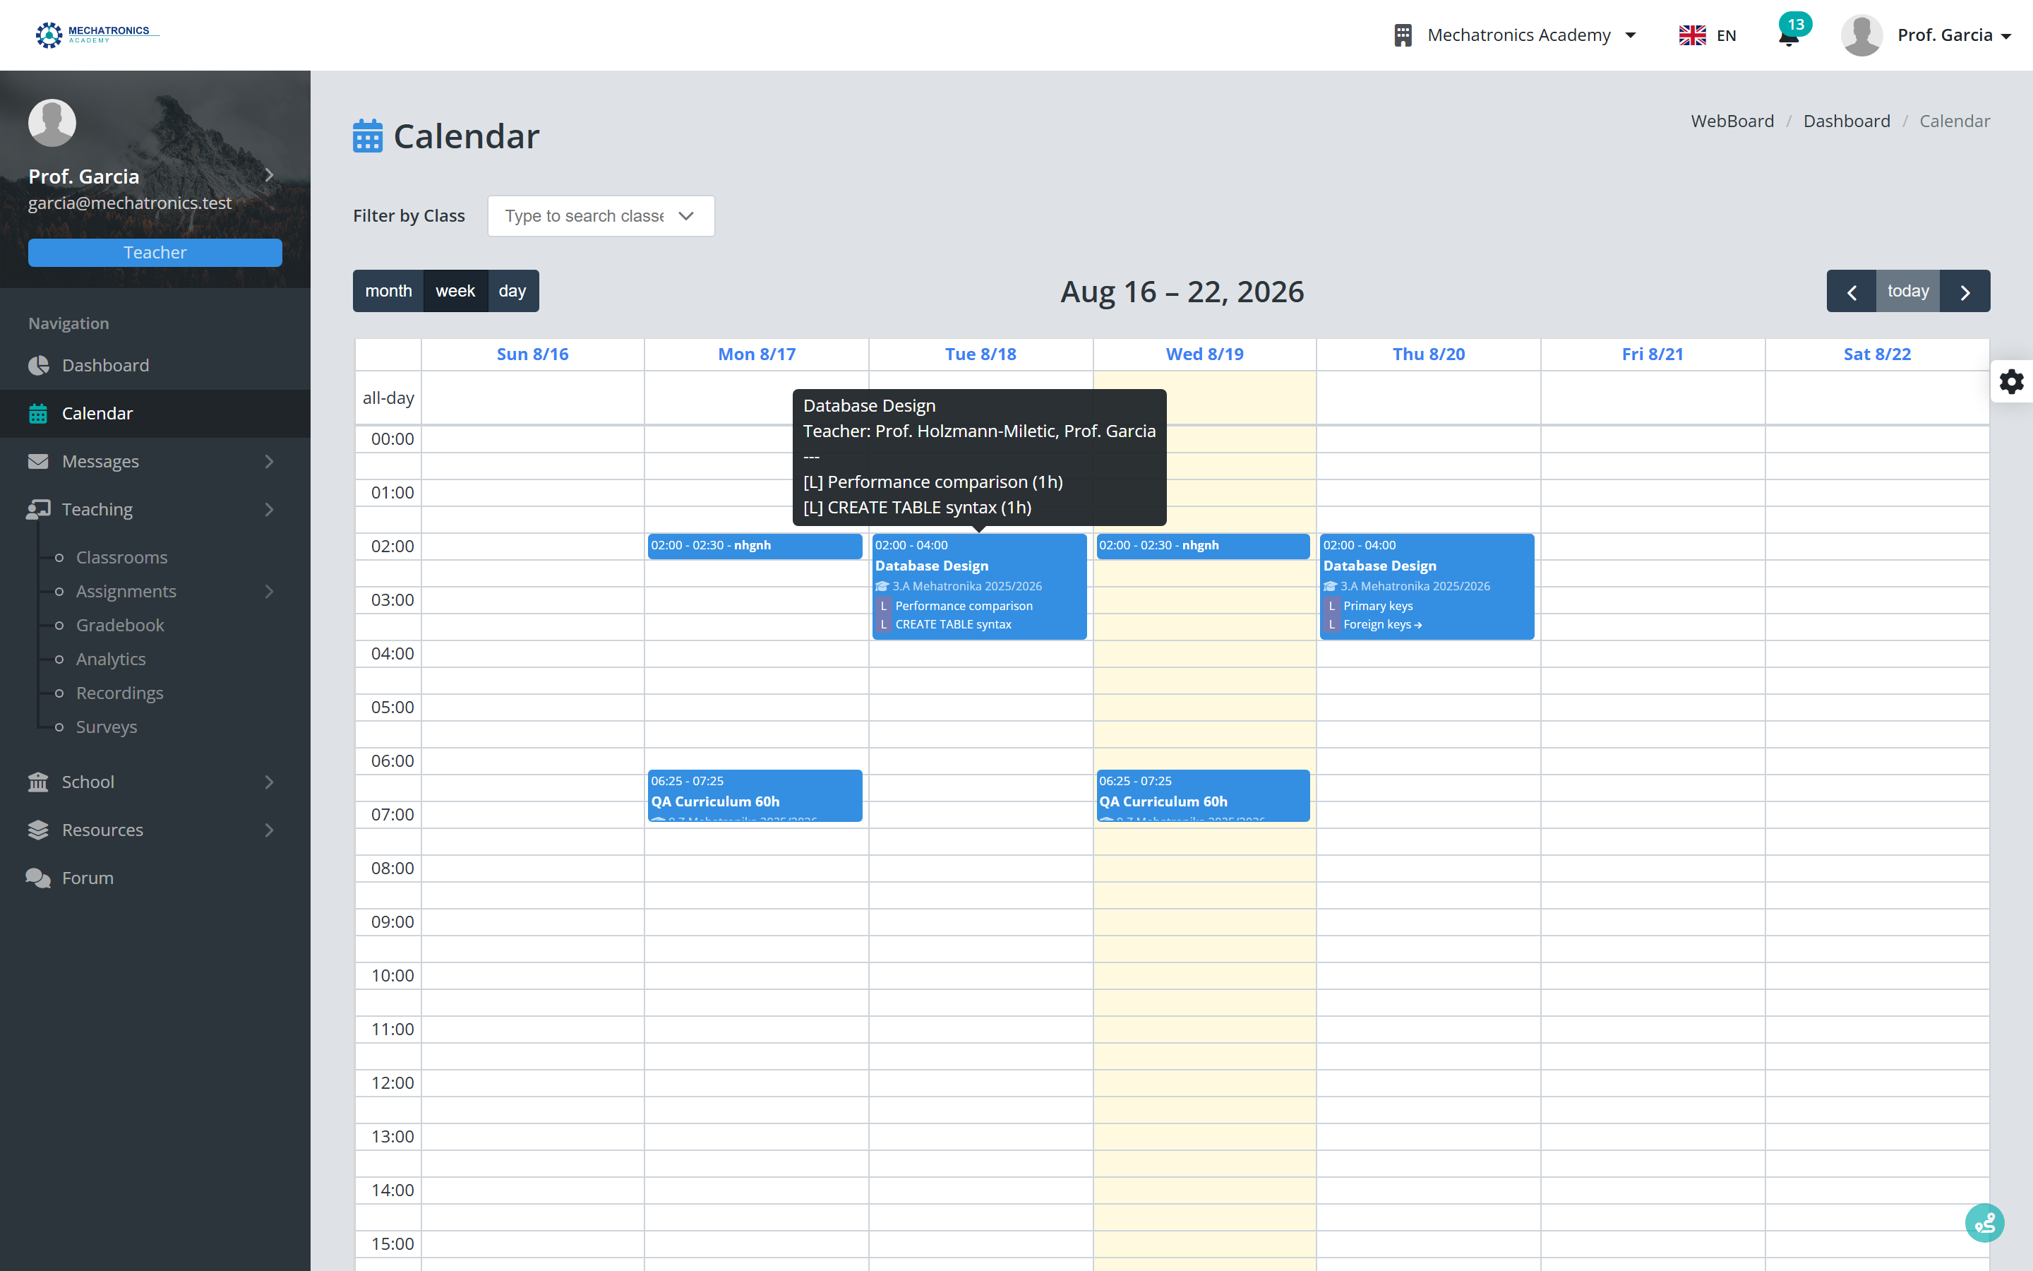The width and height of the screenshot is (2033, 1271).
Task: Click the School building icon in sidebar
Action: (x=39, y=782)
